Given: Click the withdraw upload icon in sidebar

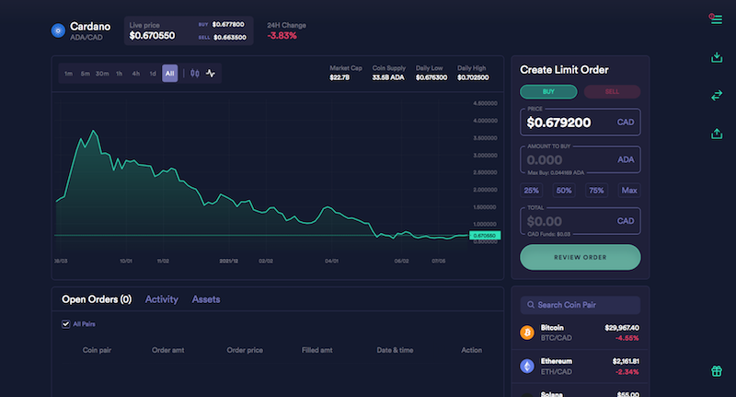Looking at the screenshot, I should click(x=717, y=134).
